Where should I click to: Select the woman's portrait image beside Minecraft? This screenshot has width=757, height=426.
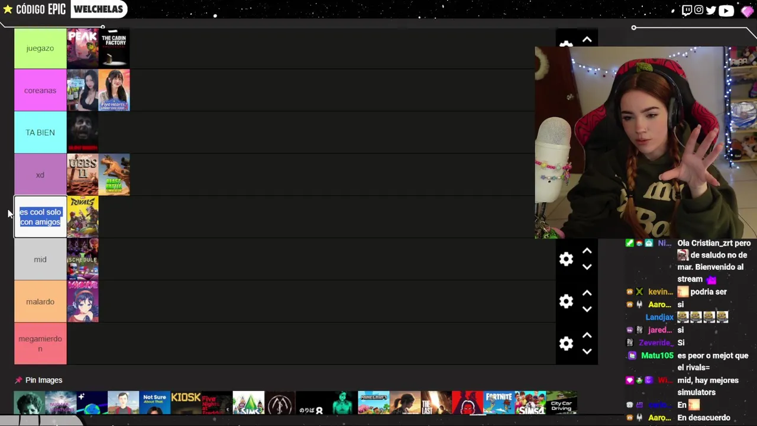coord(405,402)
